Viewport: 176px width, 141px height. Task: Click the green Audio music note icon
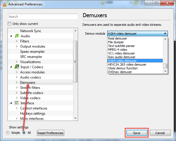pyautogui.click(x=17, y=36)
